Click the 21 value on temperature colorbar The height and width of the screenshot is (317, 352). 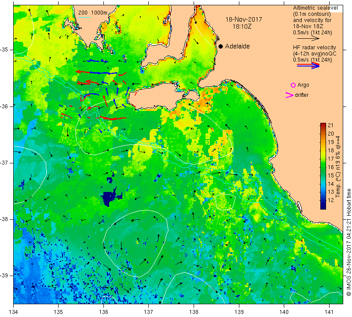pyautogui.click(x=331, y=125)
